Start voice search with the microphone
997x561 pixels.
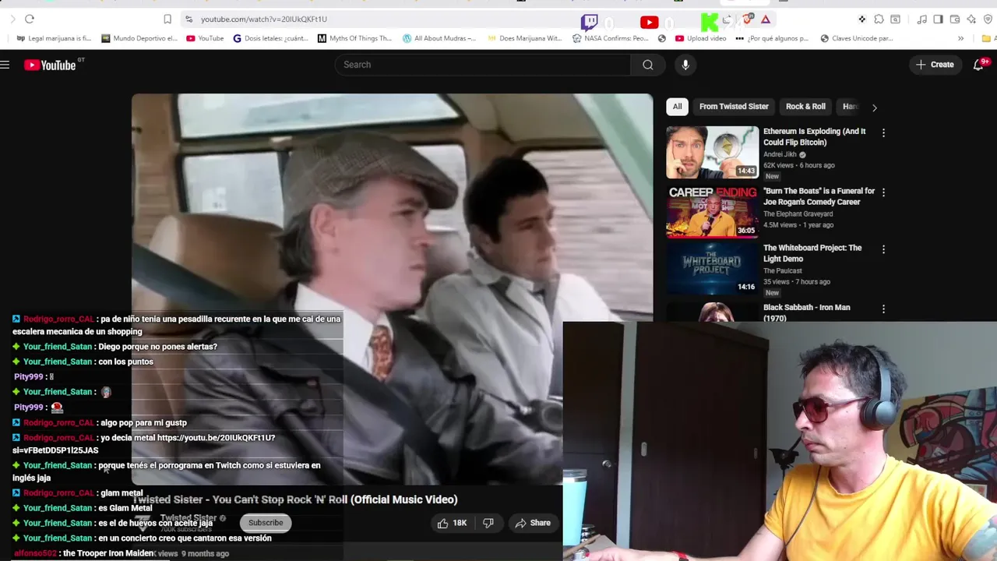coord(685,65)
